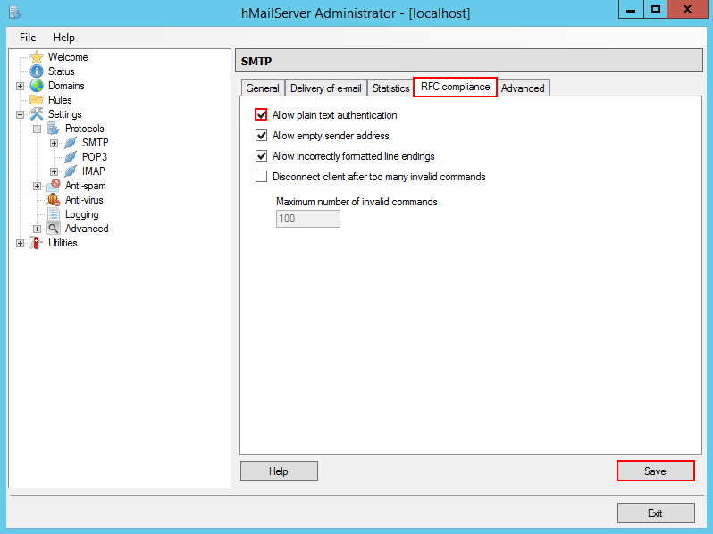
Task: Expand the SMTP tree node
Action: pyautogui.click(x=54, y=143)
